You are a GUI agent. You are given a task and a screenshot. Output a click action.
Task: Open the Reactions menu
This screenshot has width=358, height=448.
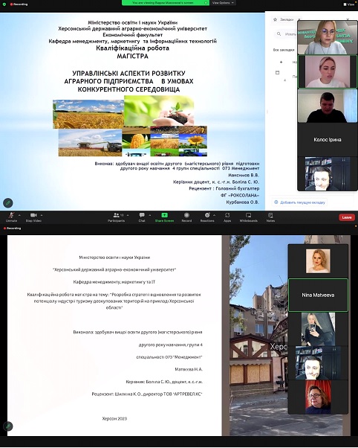pyautogui.click(x=207, y=217)
